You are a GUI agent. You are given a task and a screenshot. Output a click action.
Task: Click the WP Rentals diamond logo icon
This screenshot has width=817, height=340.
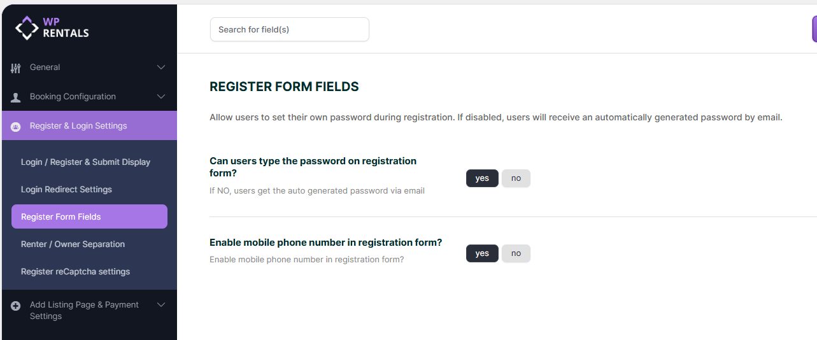click(27, 27)
